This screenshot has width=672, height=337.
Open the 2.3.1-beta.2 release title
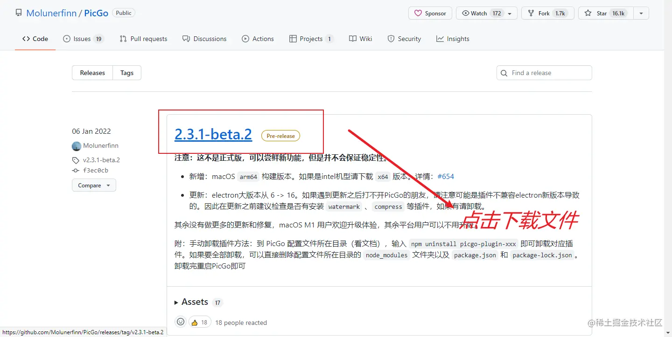click(213, 134)
